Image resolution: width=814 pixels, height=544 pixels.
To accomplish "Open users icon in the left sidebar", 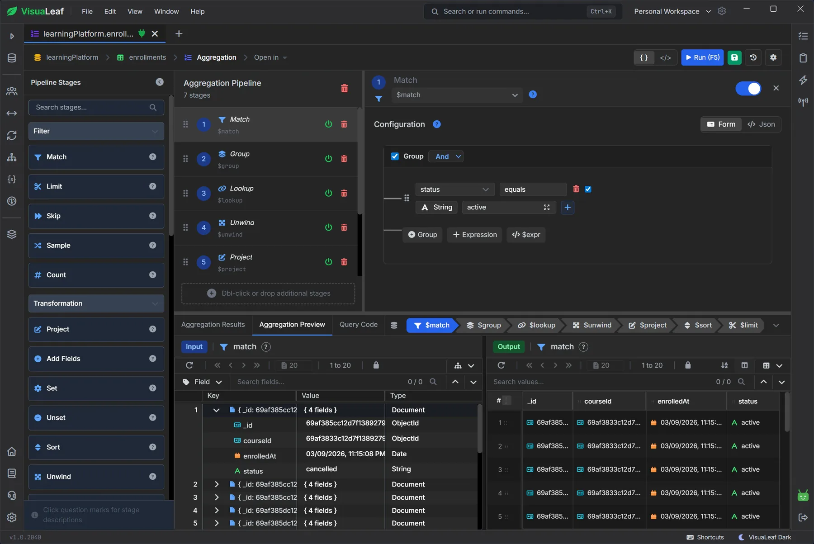I will [x=12, y=91].
